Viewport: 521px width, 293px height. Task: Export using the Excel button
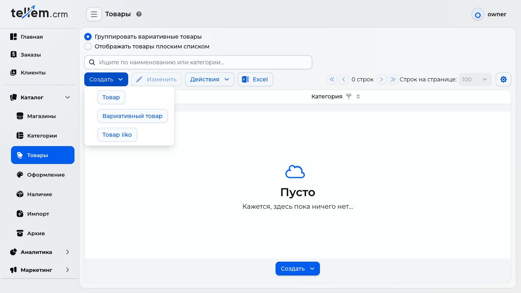coord(255,79)
